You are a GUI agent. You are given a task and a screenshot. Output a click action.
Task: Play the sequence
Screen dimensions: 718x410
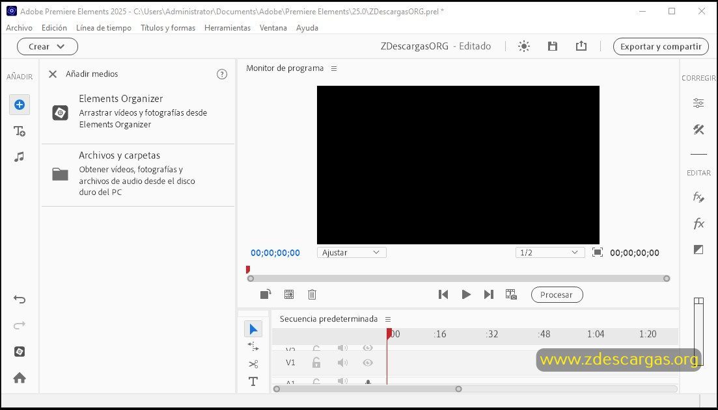click(466, 294)
